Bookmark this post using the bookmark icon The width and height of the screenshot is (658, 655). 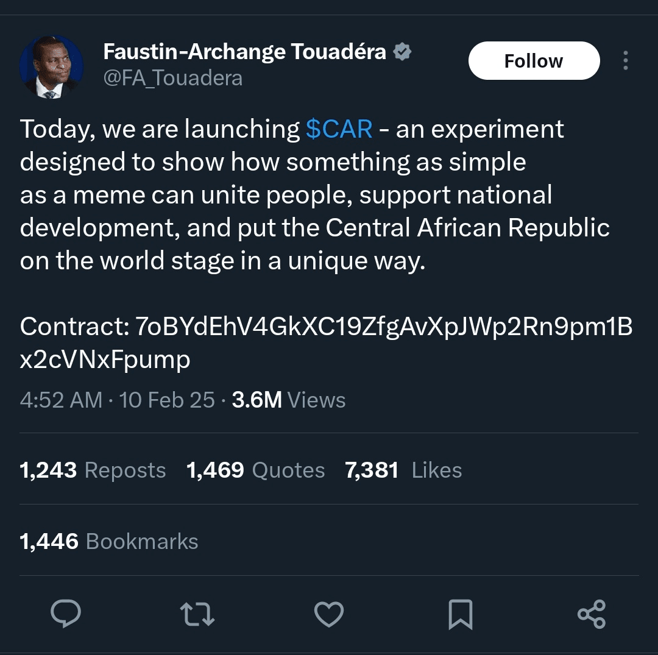[460, 614]
